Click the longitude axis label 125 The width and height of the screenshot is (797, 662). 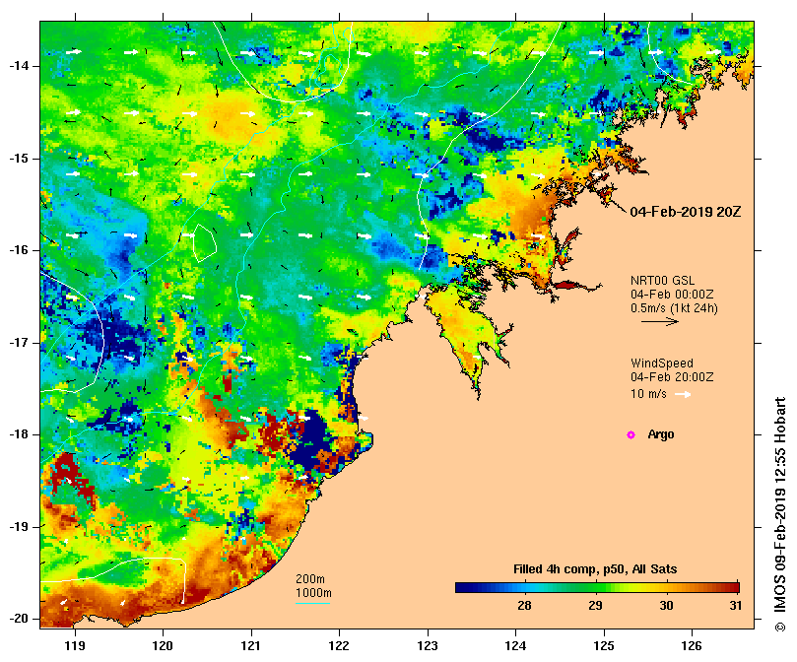click(x=604, y=646)
